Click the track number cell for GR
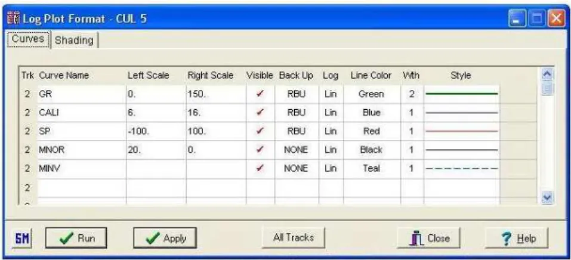This screenshot has height=260, width=571. point(27,94)
